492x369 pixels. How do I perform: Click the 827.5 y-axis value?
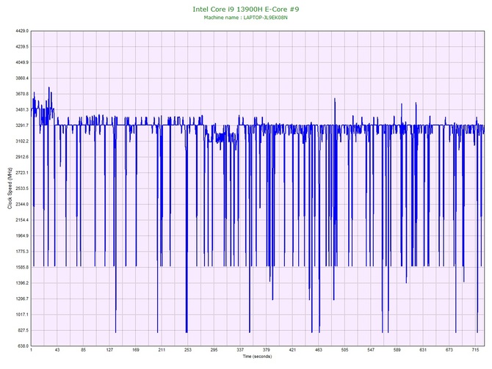(x=23, y=330)
